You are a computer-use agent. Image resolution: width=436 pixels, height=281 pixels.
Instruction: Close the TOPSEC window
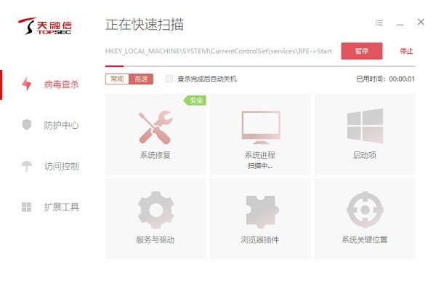[421, 22]
